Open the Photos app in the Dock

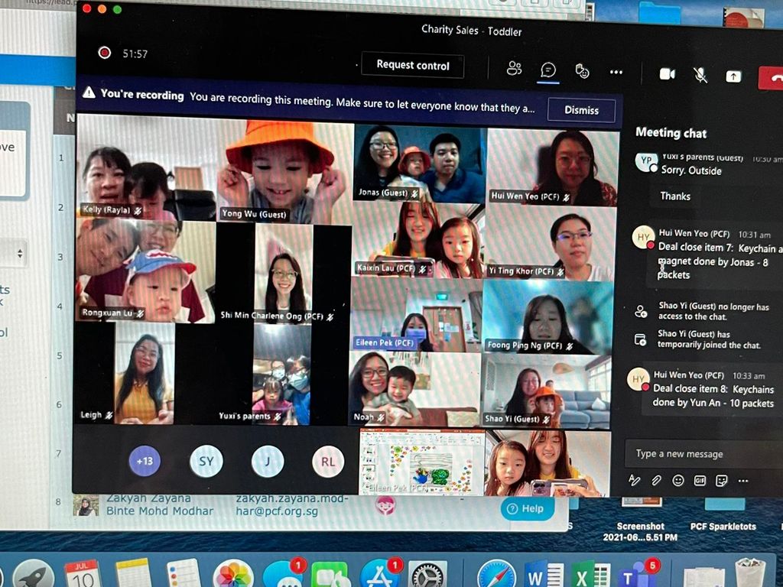point(233,575)
